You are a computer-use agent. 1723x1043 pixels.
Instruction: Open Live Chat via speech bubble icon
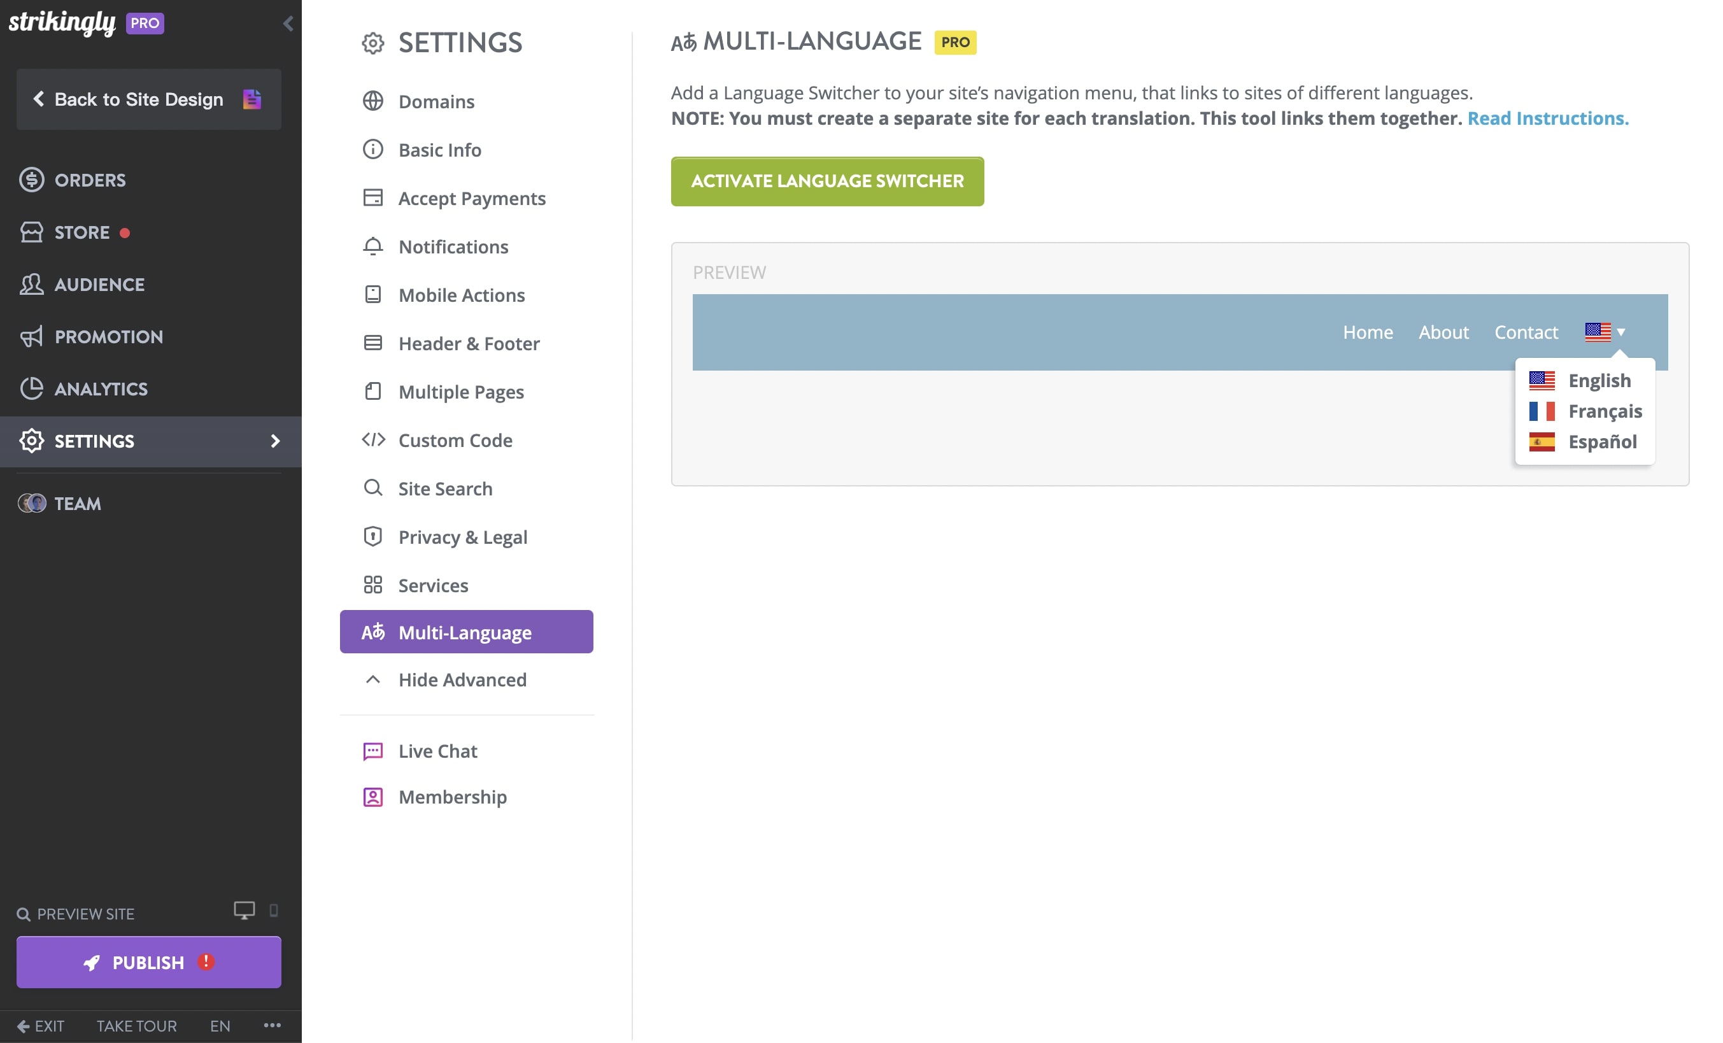(373, 750)
